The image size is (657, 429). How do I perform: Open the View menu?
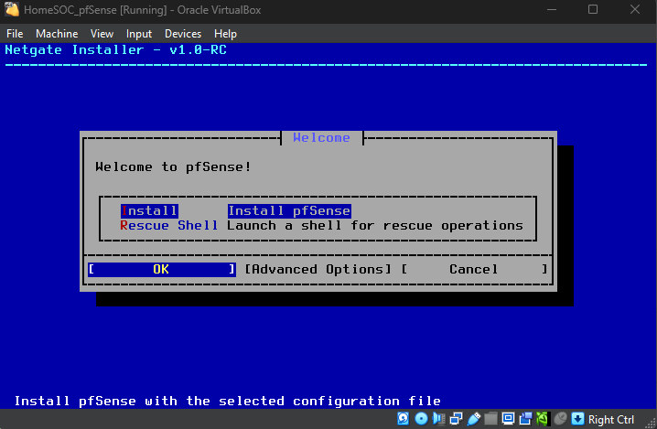(102, 34)
